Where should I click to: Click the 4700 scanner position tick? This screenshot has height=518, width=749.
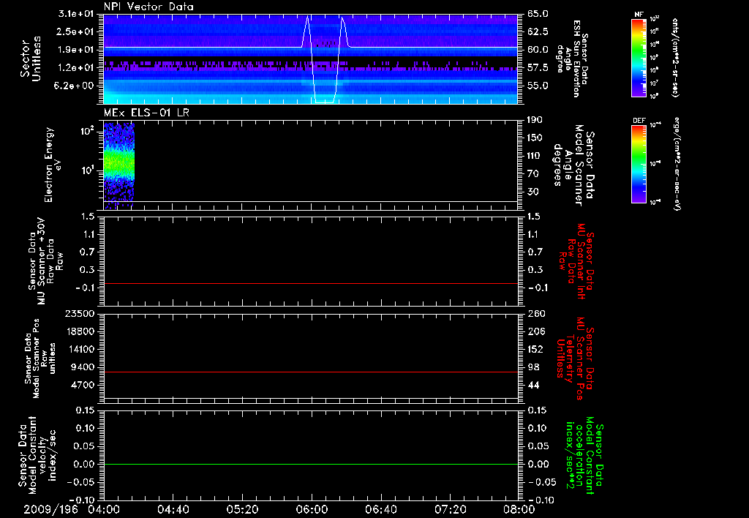(x=83, y=385)
